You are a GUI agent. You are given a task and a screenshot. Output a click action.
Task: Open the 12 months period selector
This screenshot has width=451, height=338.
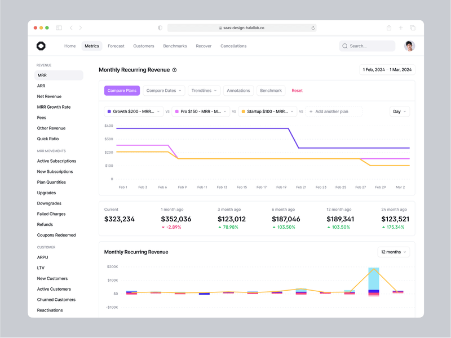tap(393, 252)
